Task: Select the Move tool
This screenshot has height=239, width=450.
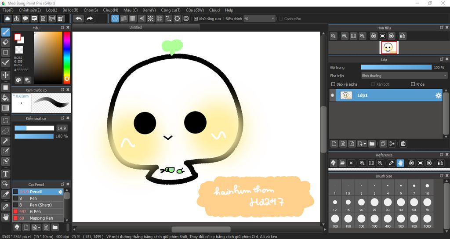Action: pos(5,75)
